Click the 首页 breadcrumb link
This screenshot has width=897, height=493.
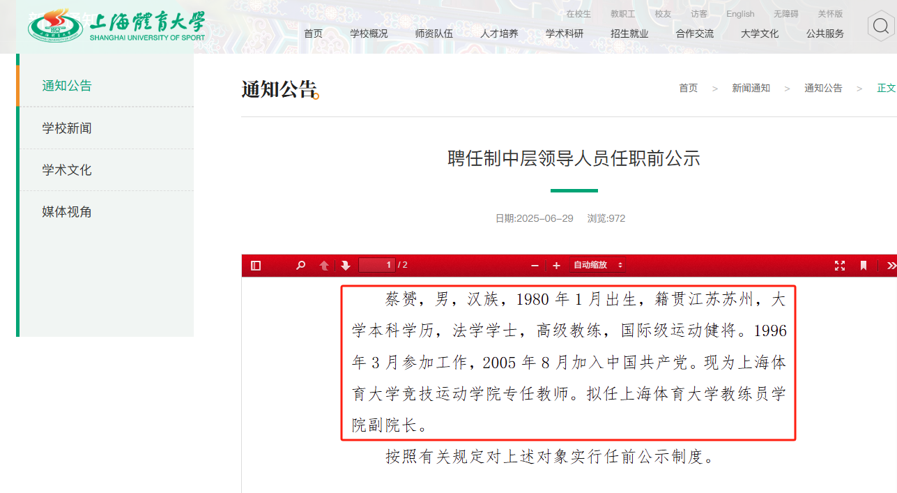click(x=688, y=88)
